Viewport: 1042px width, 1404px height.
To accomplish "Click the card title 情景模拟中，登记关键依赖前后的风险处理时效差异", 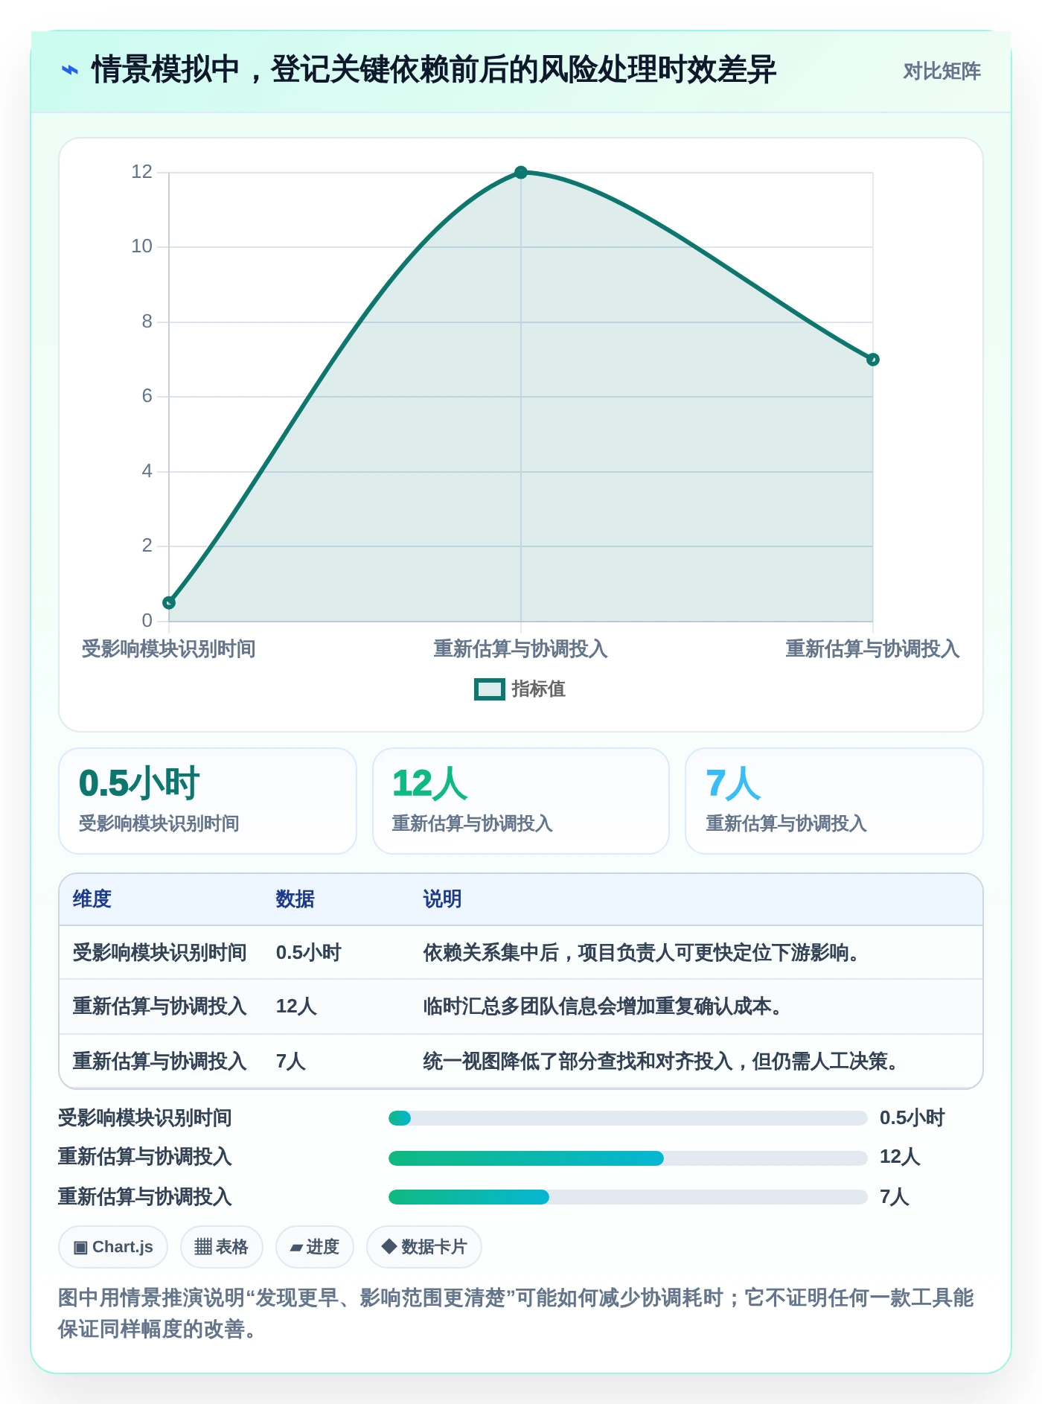I will tap(434, 70).
